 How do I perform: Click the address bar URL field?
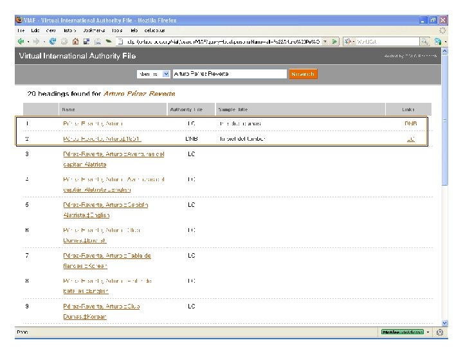(x=223, y=42)
